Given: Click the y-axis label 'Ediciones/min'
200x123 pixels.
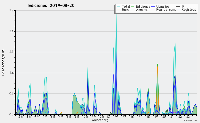Looking at the screenshot, I should coord(3,62).
